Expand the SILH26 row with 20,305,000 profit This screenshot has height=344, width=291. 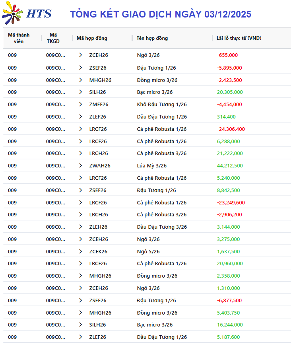click(81, 92)
